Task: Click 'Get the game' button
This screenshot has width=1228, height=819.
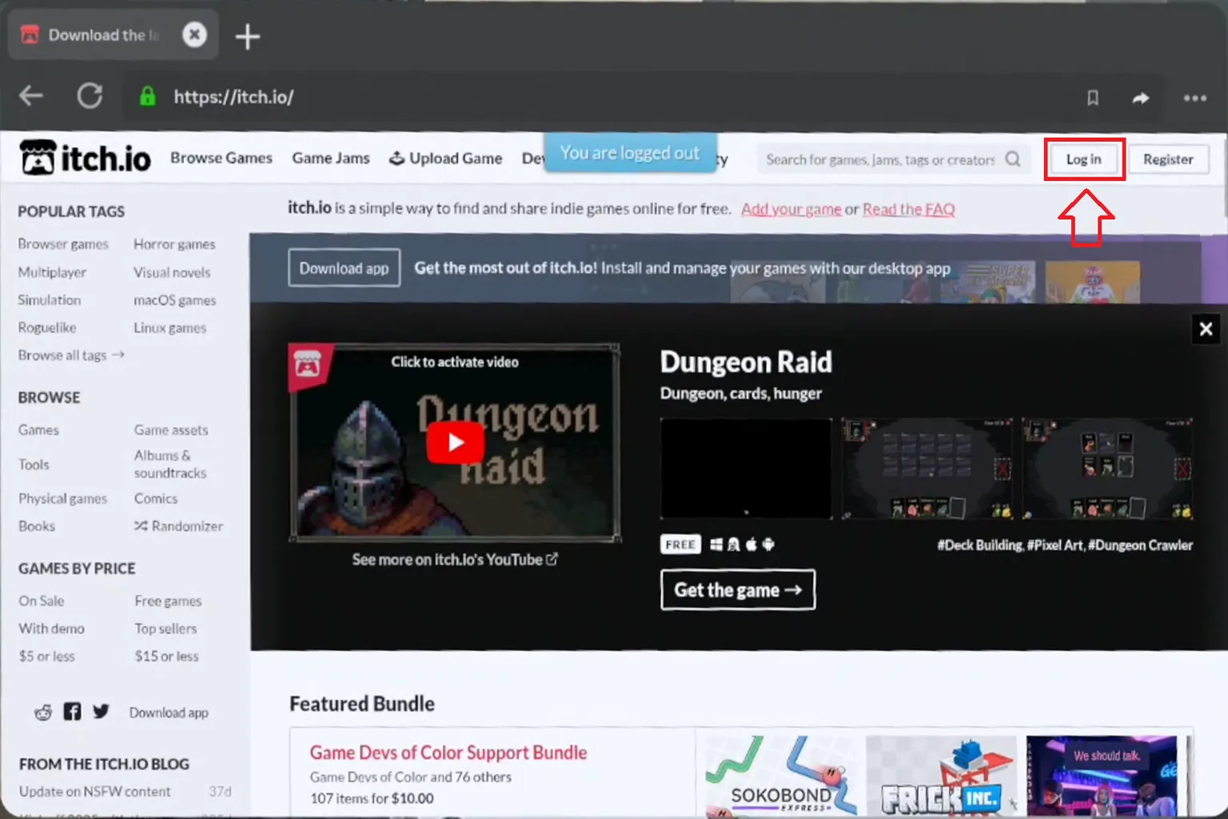Action: 738,589
